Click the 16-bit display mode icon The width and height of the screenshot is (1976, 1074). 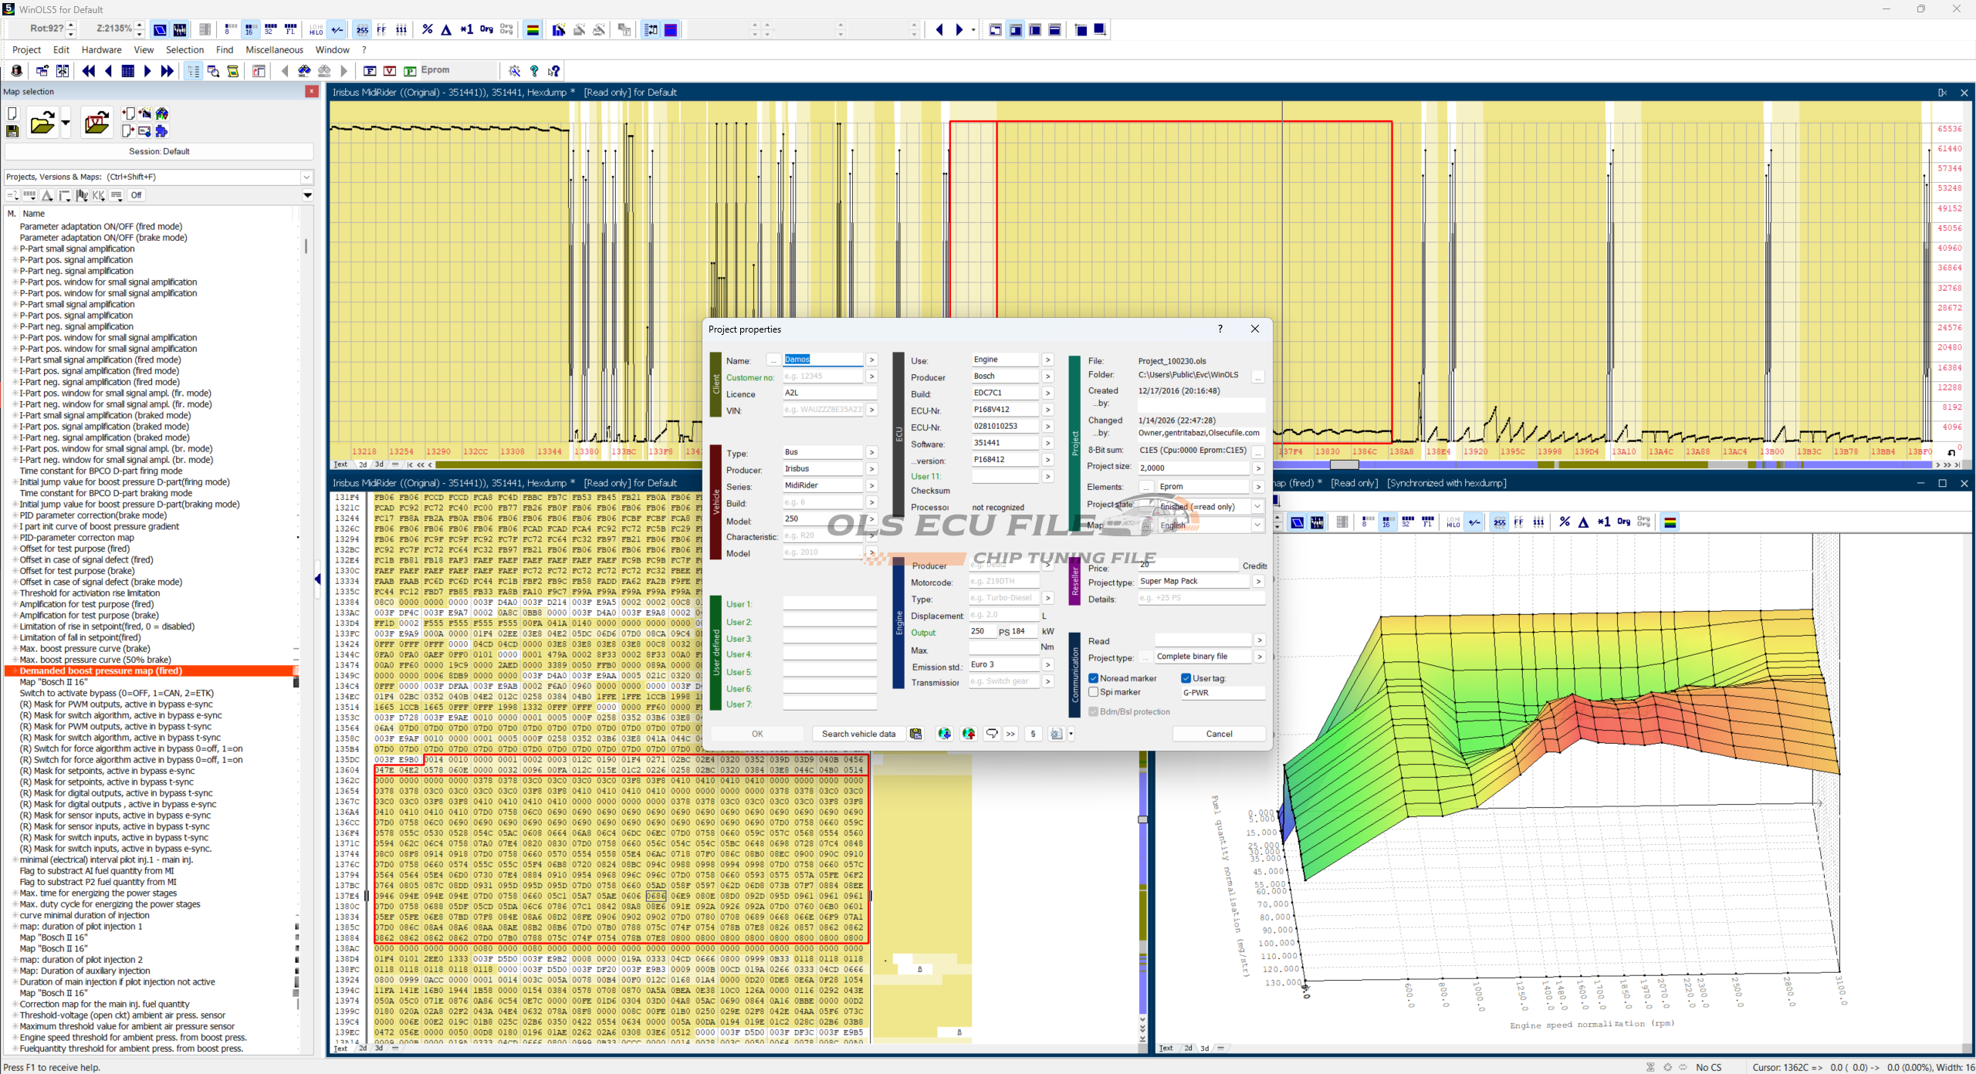(249, 30)
